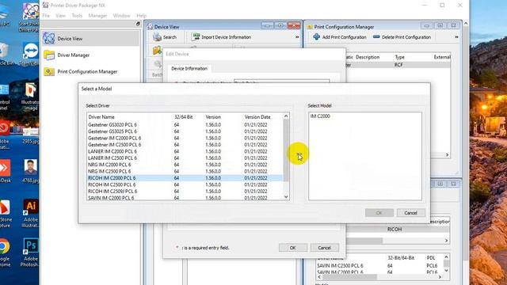Viewport: 507px width, 285px height.
Task: Open the View menu
Action: [60, 16]
